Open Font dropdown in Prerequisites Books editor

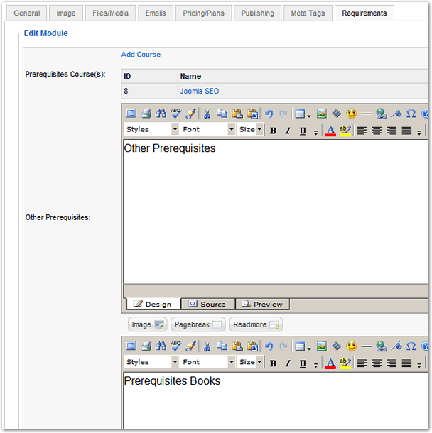(208, 362)
